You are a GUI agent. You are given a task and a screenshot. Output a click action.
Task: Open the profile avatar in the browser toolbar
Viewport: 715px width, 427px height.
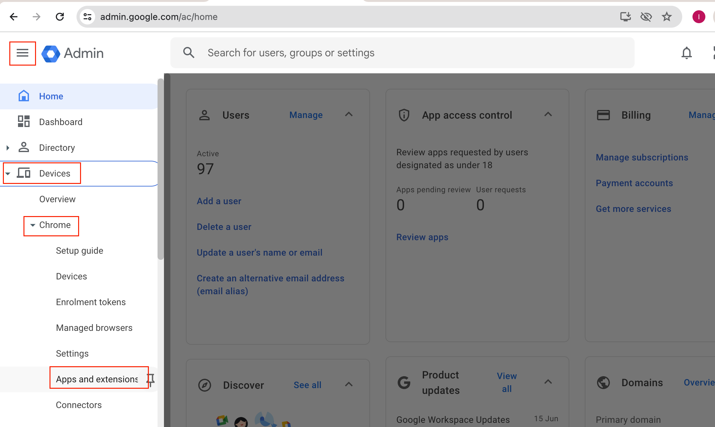click(x=698, y=16)
